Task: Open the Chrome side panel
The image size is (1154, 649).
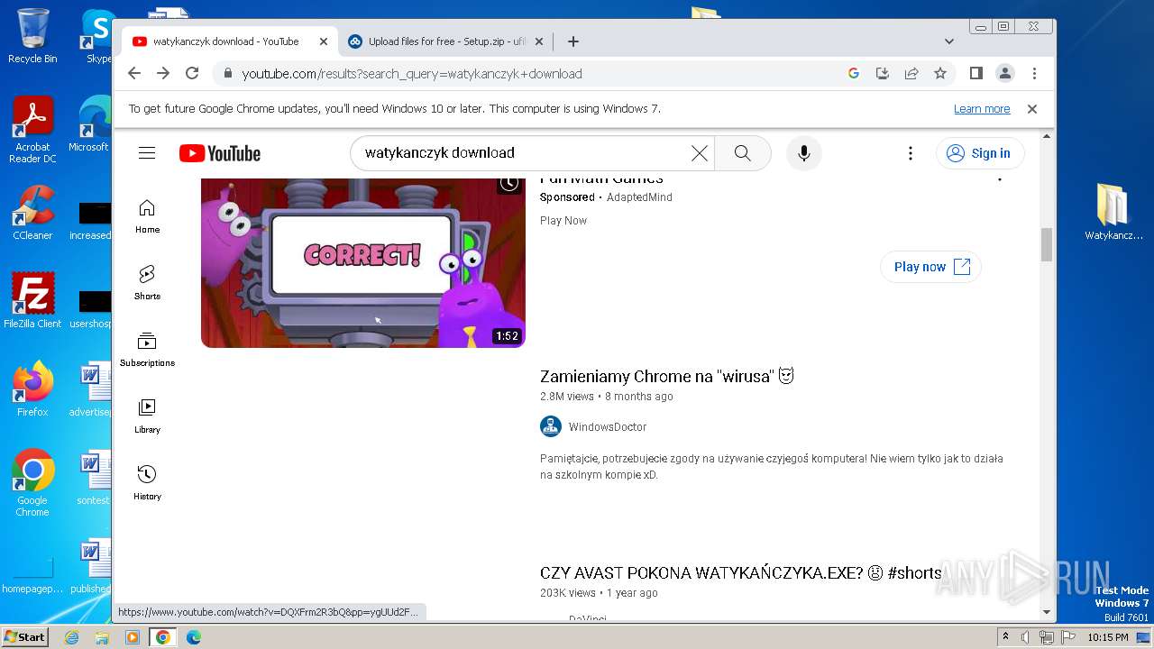Action: point(975,73)
